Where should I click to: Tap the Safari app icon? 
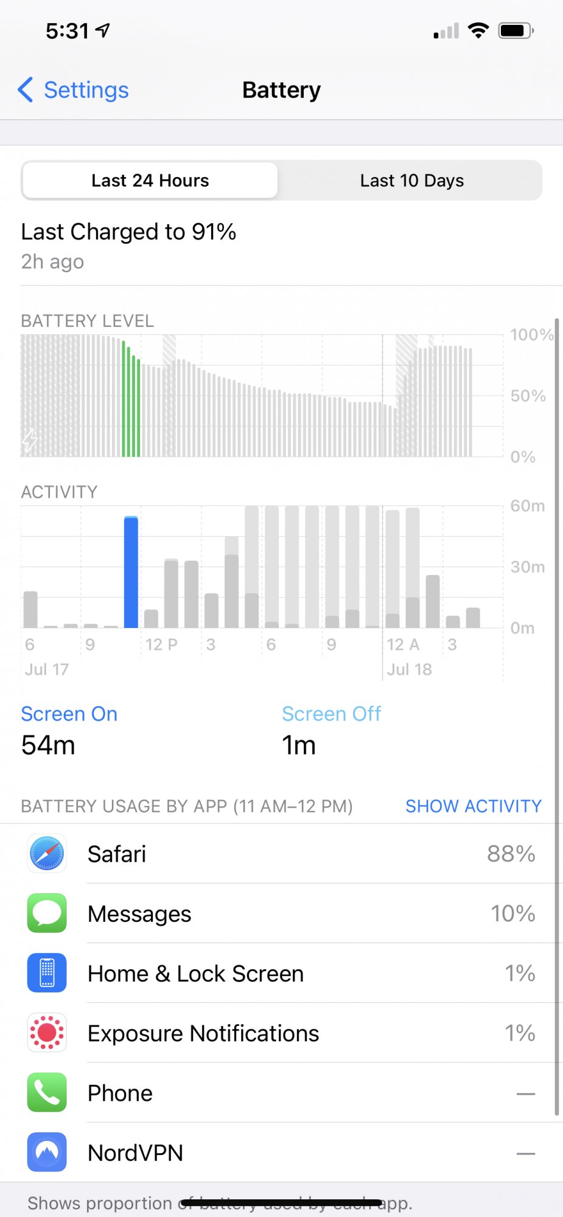point(47,853)
